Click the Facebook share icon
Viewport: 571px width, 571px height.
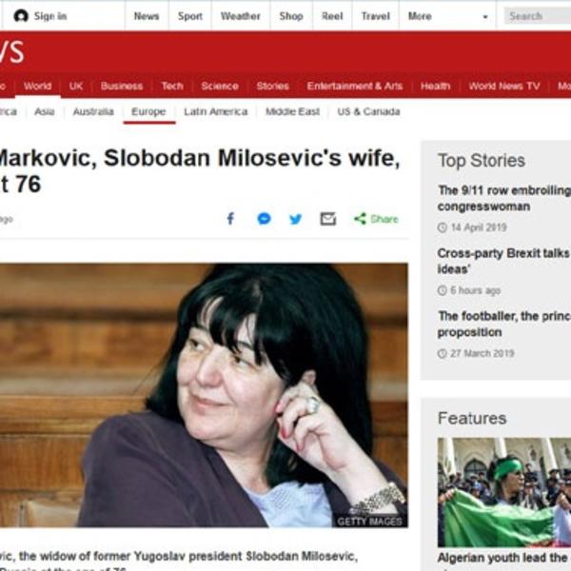click(230, 219)
